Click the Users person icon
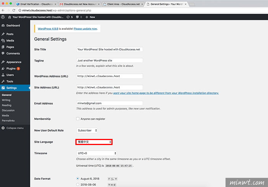 (3, 75)
